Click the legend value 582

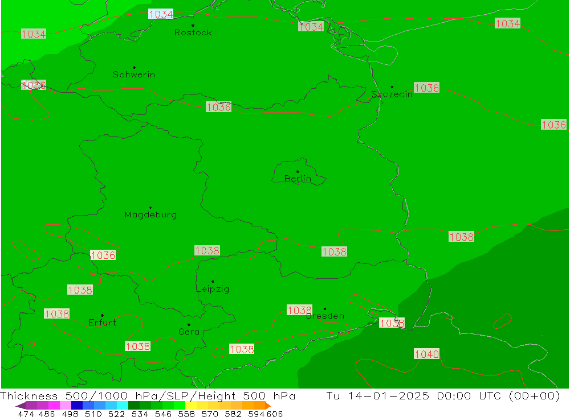coord(233,414)
